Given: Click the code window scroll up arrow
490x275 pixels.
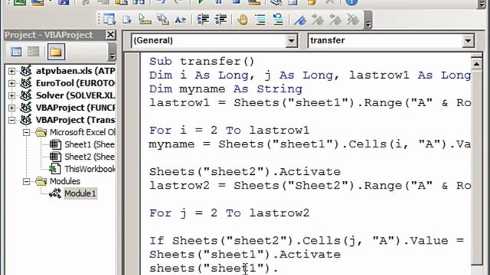Looking at the screenshot, I should tap(476, 64).
